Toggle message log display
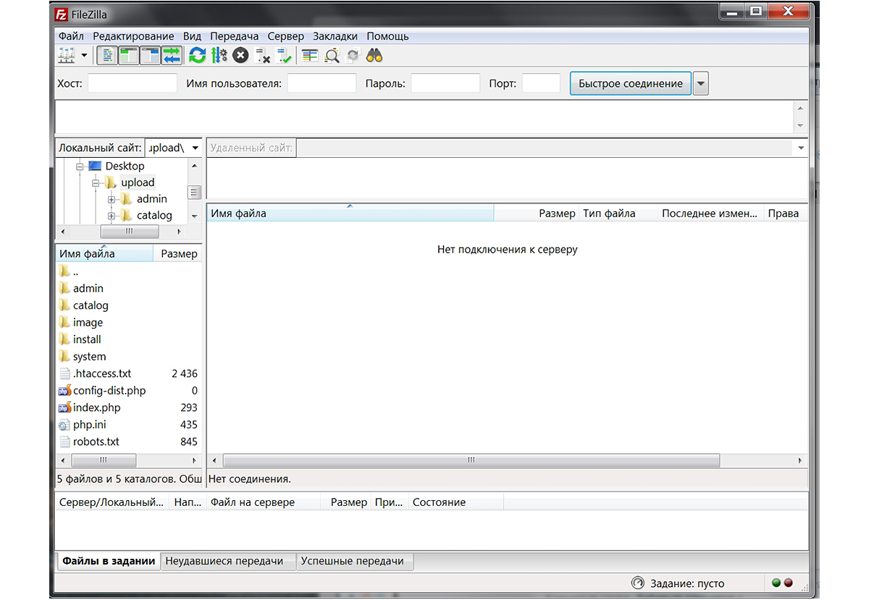The height and width of the screenshot is (600, 869). coord(107,55)
